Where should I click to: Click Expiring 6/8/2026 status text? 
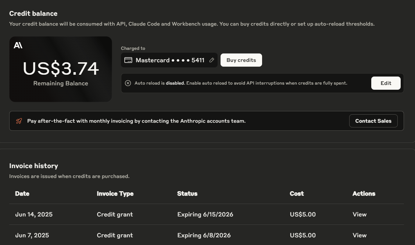204,235
